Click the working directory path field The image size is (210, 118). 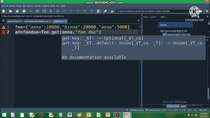pyautogui.click(x=153, y=11)
